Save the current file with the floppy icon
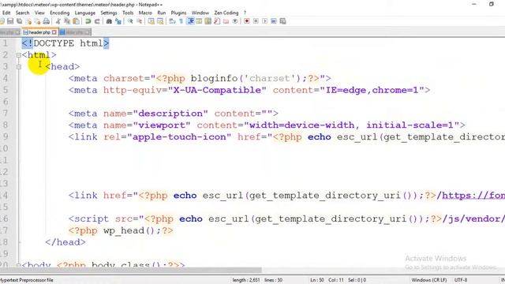The image size is (505, 284). point(10,21)
